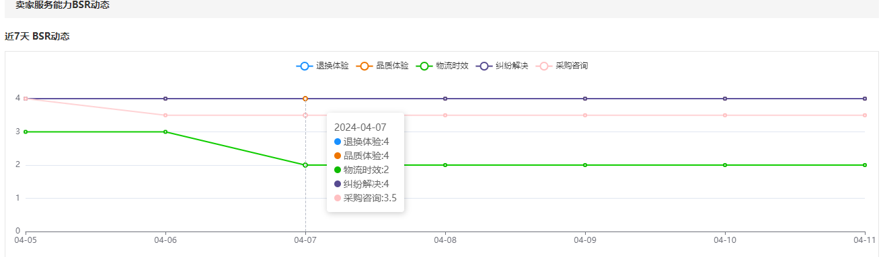Click pink 采购咨询 point at 04-05
Screen dimensions: 881x257
(26, 99)
